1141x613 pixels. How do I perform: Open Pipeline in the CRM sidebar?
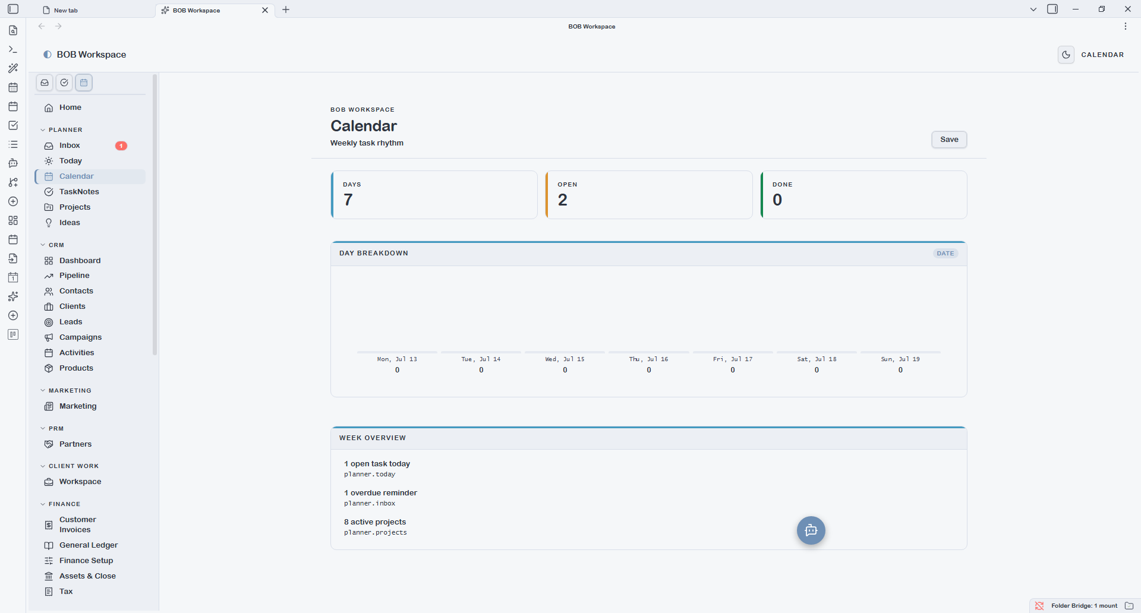(x=90, y=276)
